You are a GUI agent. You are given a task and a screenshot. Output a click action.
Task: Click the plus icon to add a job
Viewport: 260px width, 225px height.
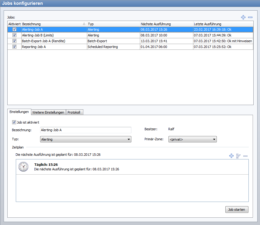243,18
